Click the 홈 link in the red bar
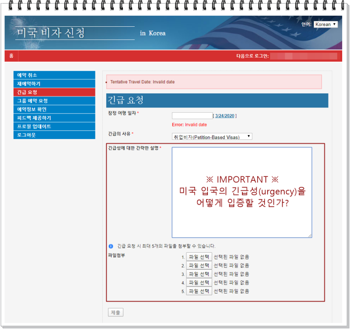 tap(11, 56)
